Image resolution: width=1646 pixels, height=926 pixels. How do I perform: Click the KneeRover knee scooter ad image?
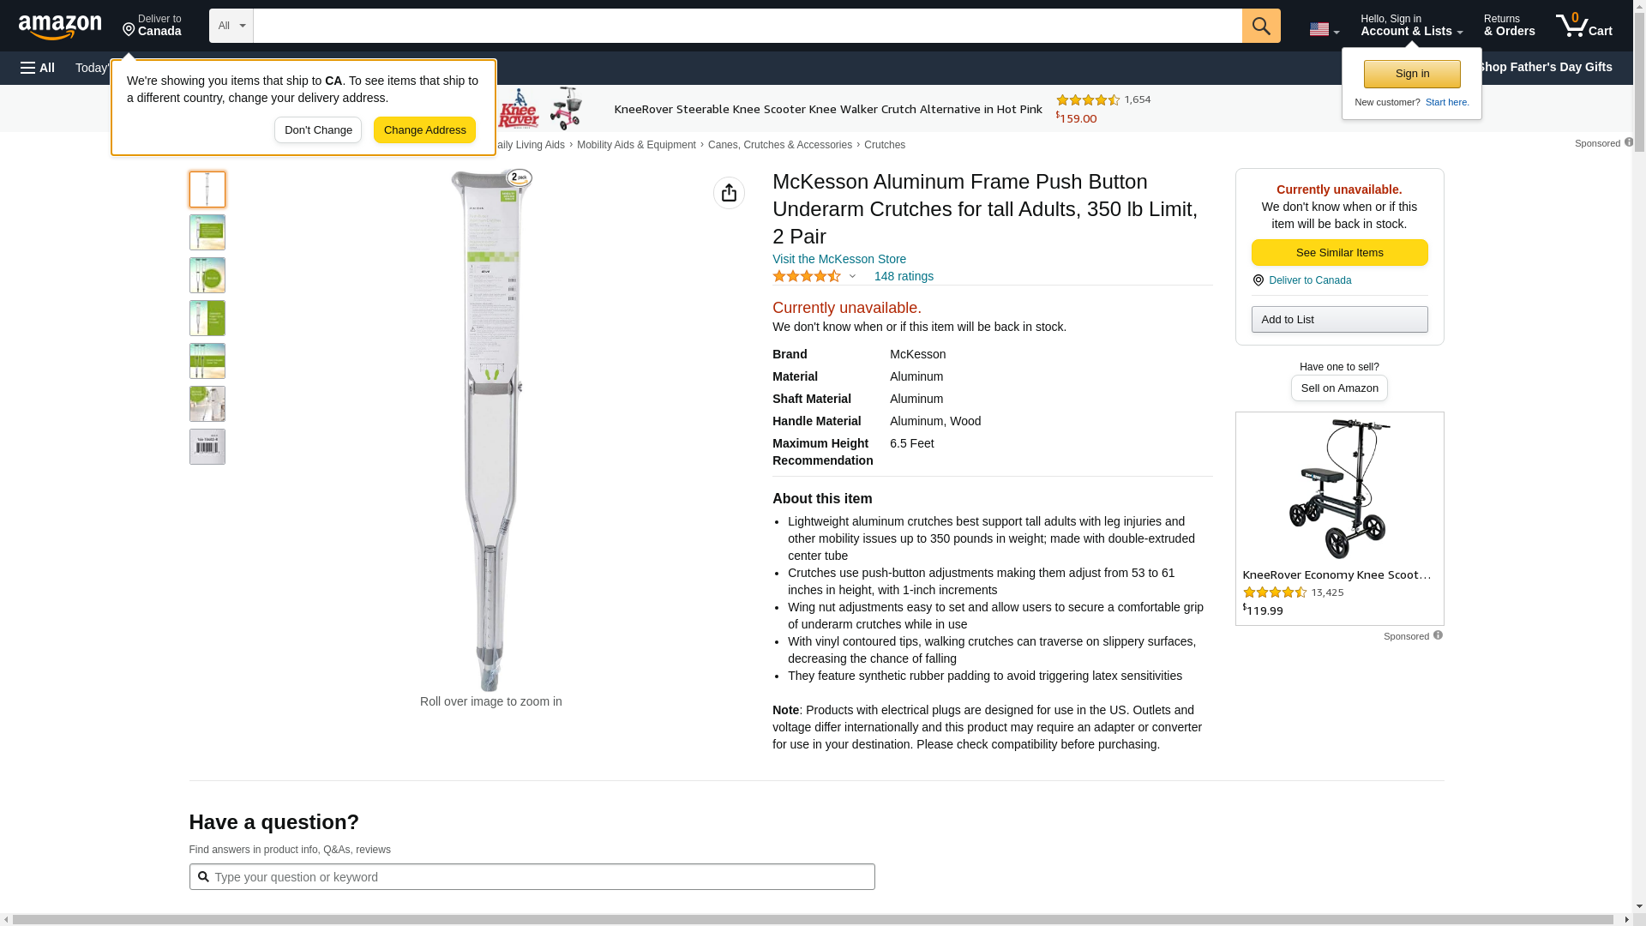(1338, 489)
